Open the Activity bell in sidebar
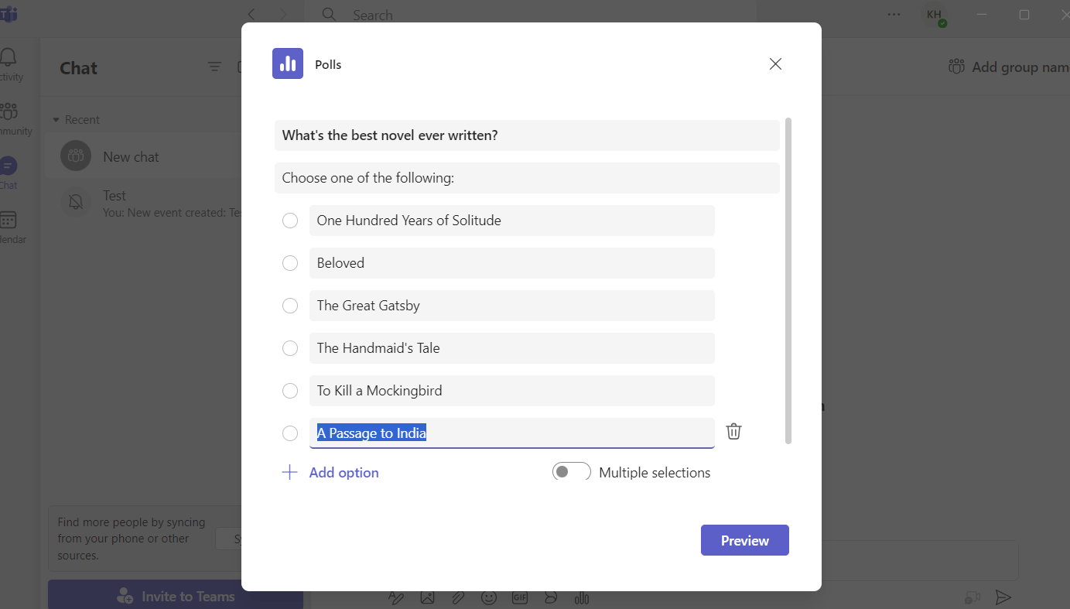The height and width of the screenshot is (609, 1070). [9, 59]
